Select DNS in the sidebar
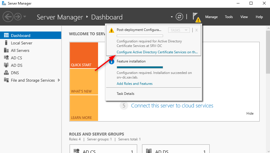Viewport: 270px width, 153px height. [15, 73]
